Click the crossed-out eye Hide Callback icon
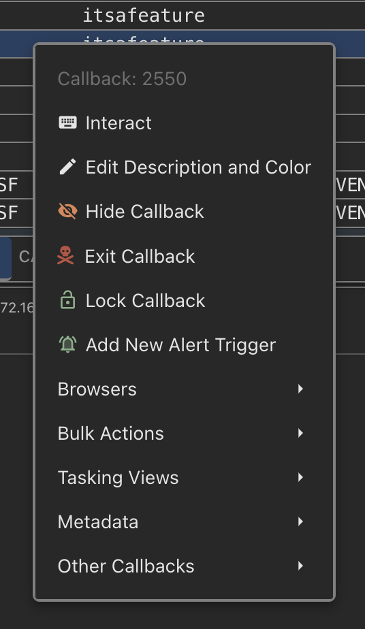365x629 pixels. point(68,211)
